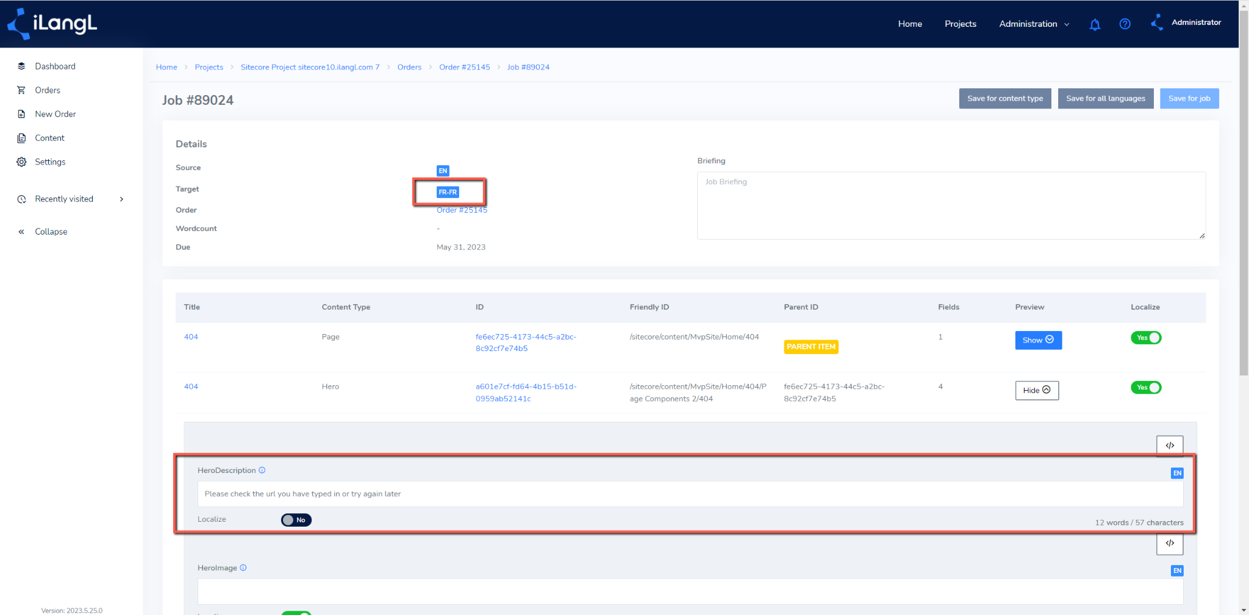Open code view button above HeroImage
Image resolution: width=1249 pixels, height=615 pixels.
coord(1170,543)
